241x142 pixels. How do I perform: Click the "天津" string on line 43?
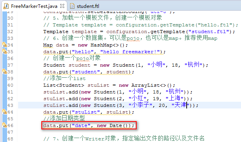pos(181,105)
